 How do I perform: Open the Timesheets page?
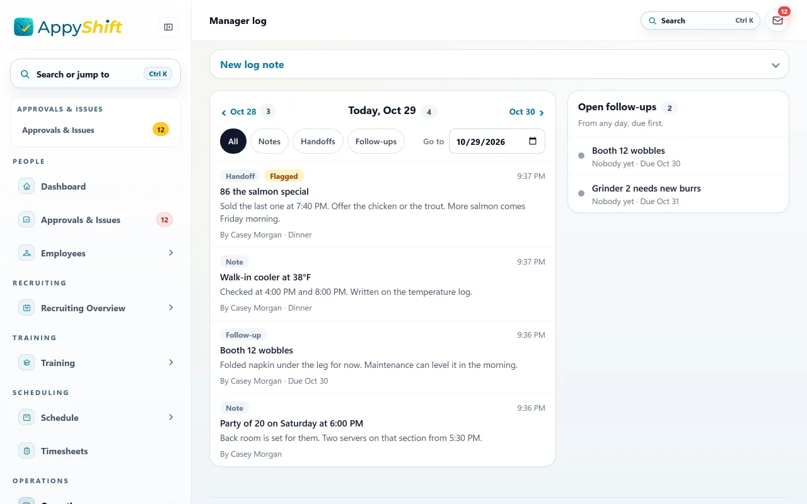click(95, 451)
